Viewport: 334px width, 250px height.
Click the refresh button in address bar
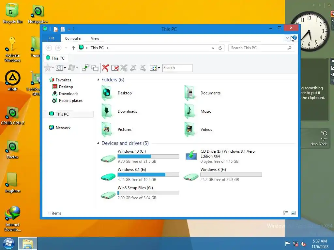point(220,48)
